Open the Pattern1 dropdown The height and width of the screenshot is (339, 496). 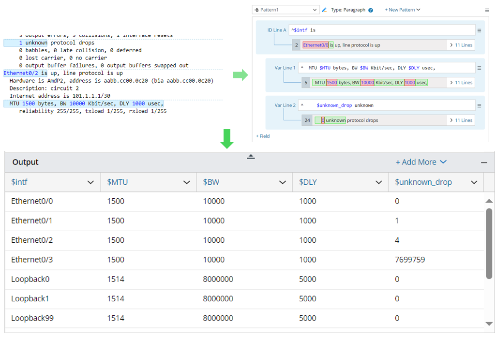click(x=286, y=10)
